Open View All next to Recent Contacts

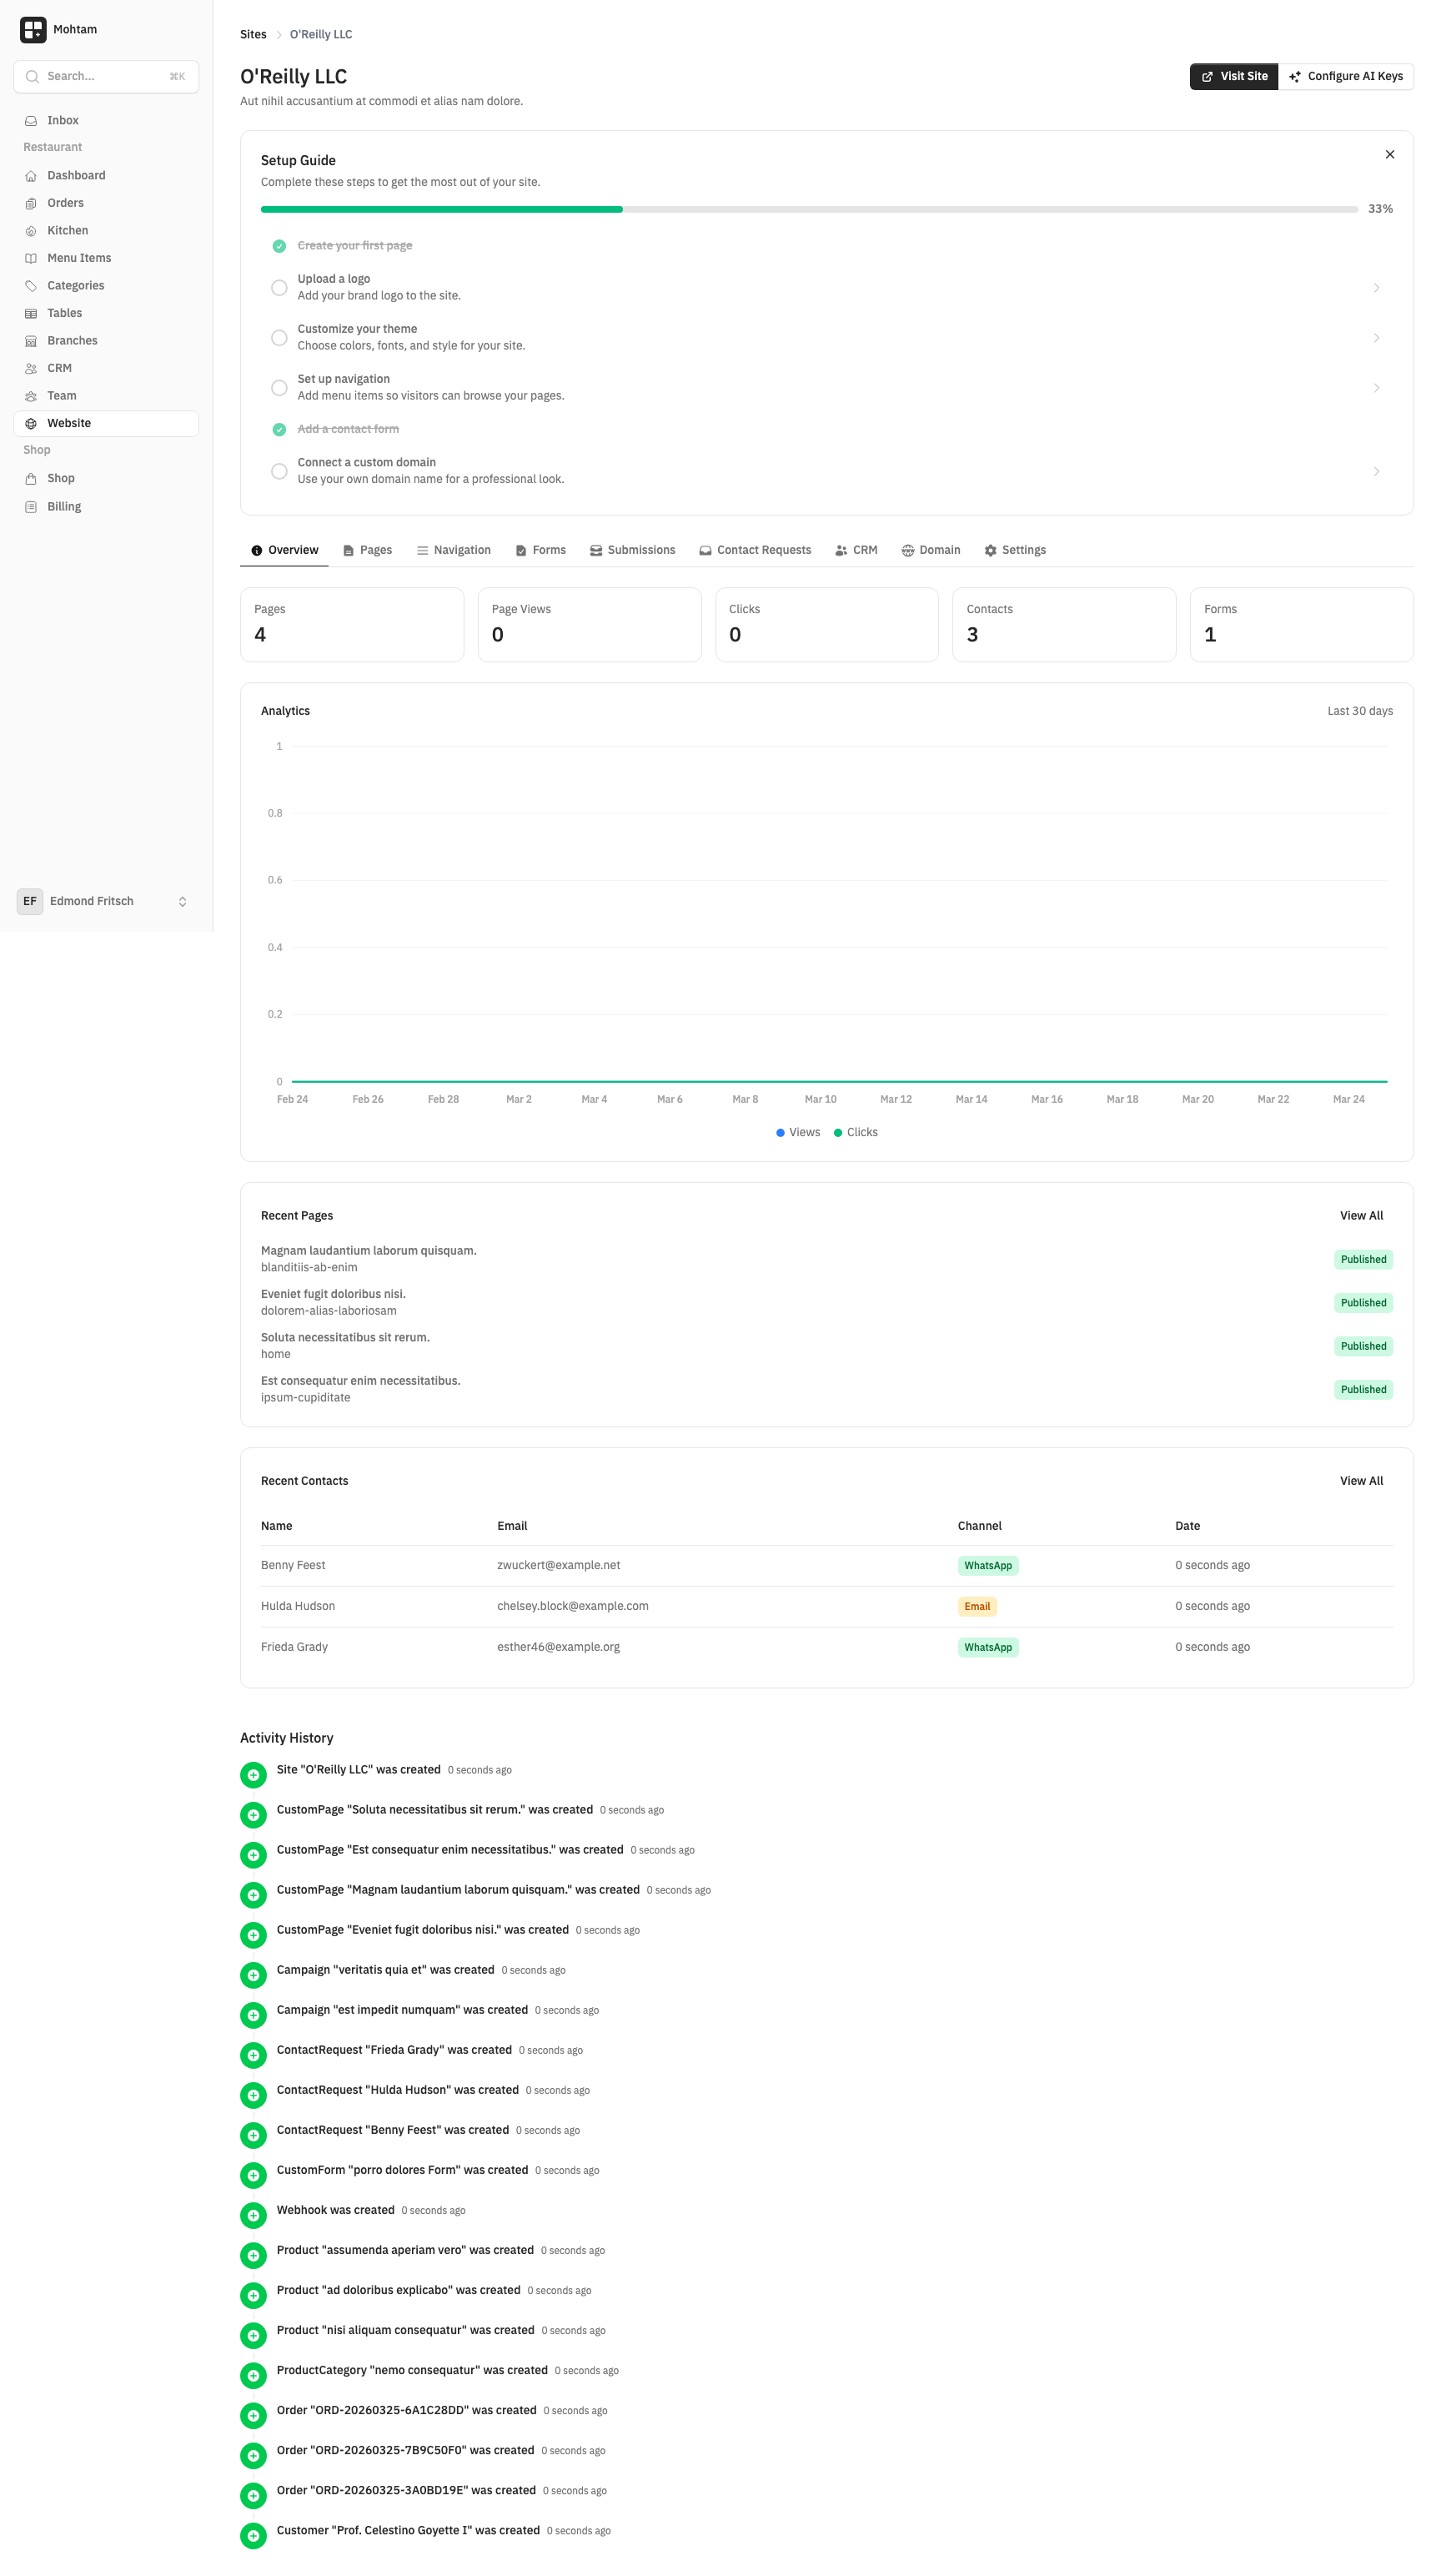[1361, 1480]
